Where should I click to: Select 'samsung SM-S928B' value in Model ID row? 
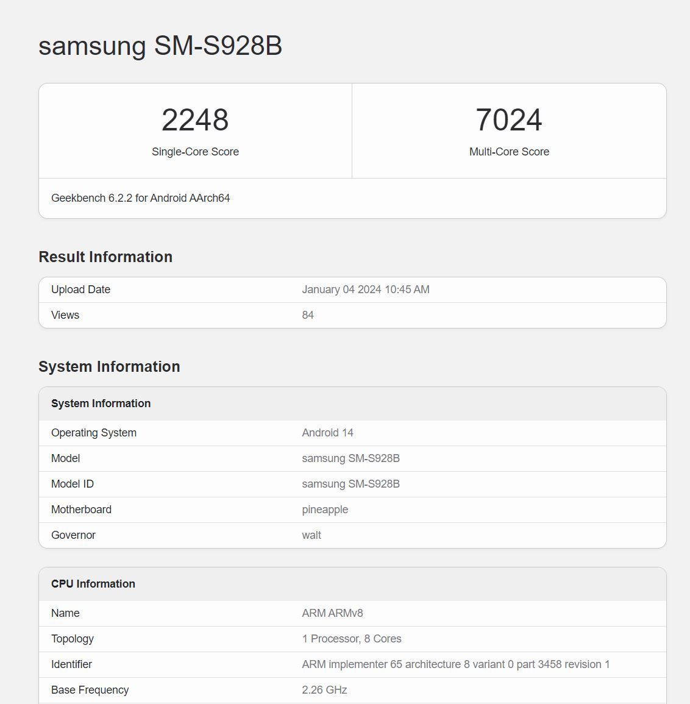point(351,484)
